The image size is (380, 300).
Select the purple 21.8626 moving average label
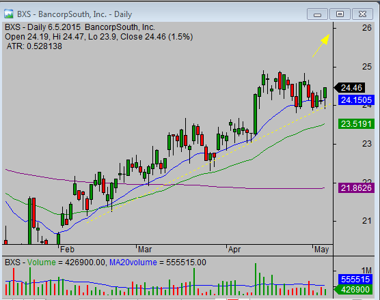[356, 187]
